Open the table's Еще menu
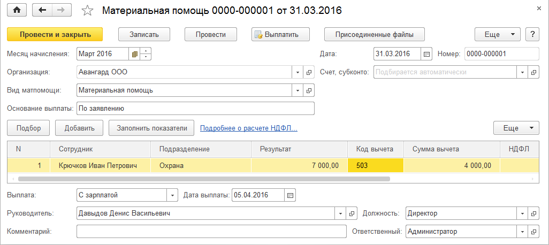The image size is (549, 245). coord(515,128)
